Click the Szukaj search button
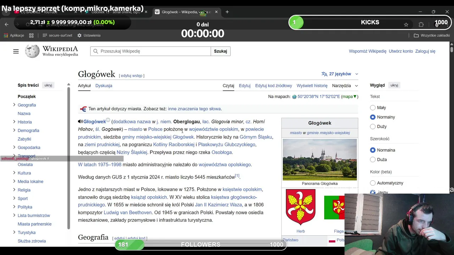 pyautogui.click(x=220, y=51)
